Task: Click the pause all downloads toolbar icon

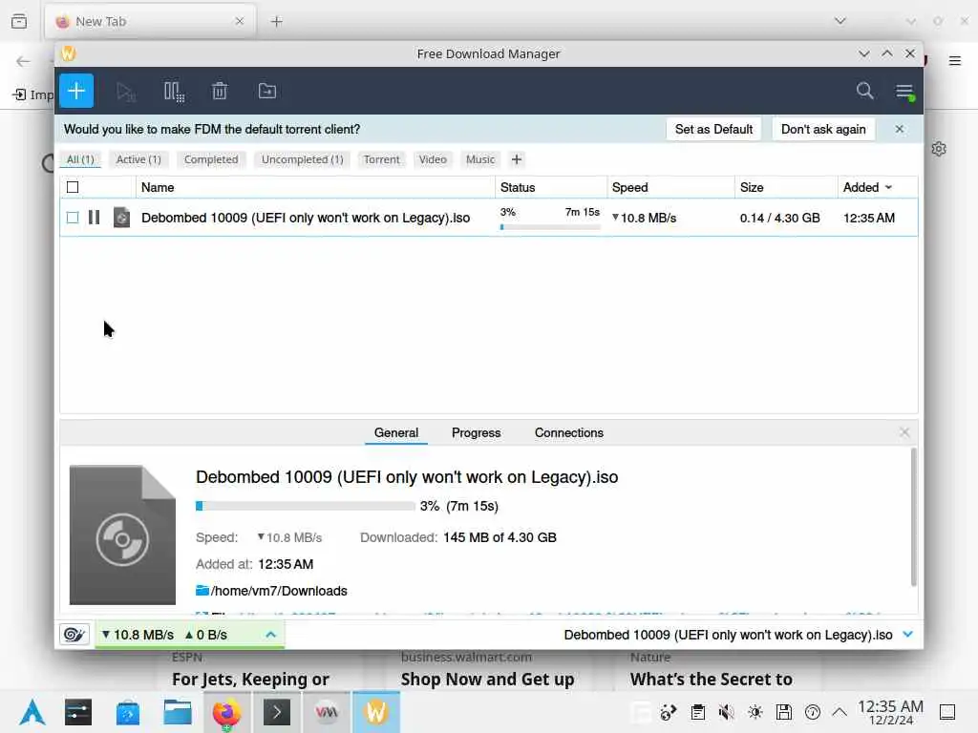Action: (x=174, y=92)
